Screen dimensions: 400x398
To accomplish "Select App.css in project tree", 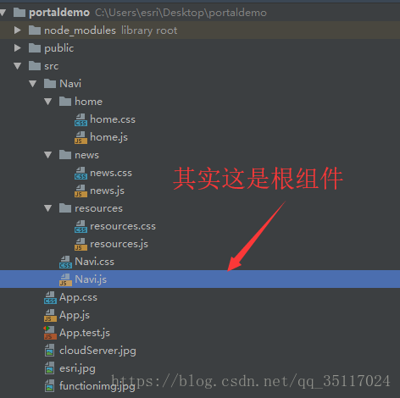I will click(78, 297).
